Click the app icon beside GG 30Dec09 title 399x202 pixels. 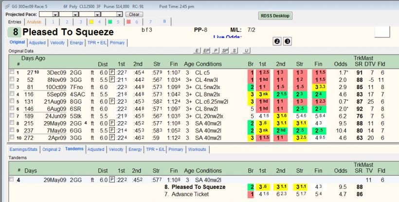coord(7,6)
